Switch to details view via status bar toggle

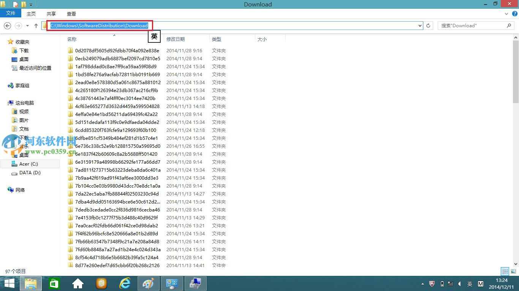(505, 271)
